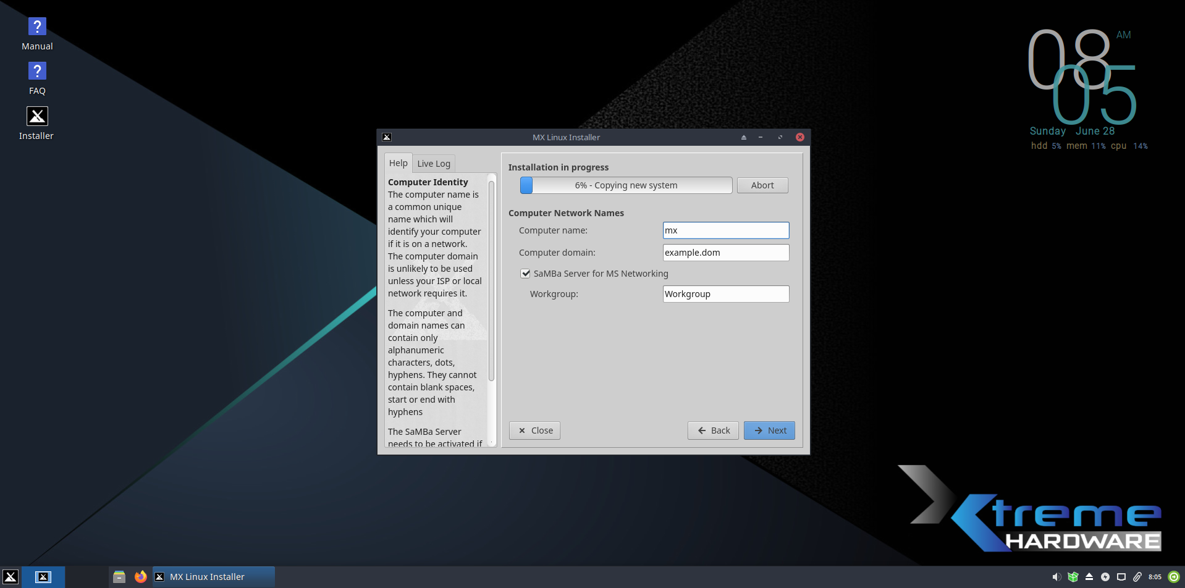This screenshot has width=1185, height=588.
Task: Uncheck SaMBa Server for MS Networking
Action: click(x=526, y=274)
